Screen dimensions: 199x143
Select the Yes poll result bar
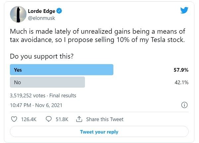pos(62,70)
